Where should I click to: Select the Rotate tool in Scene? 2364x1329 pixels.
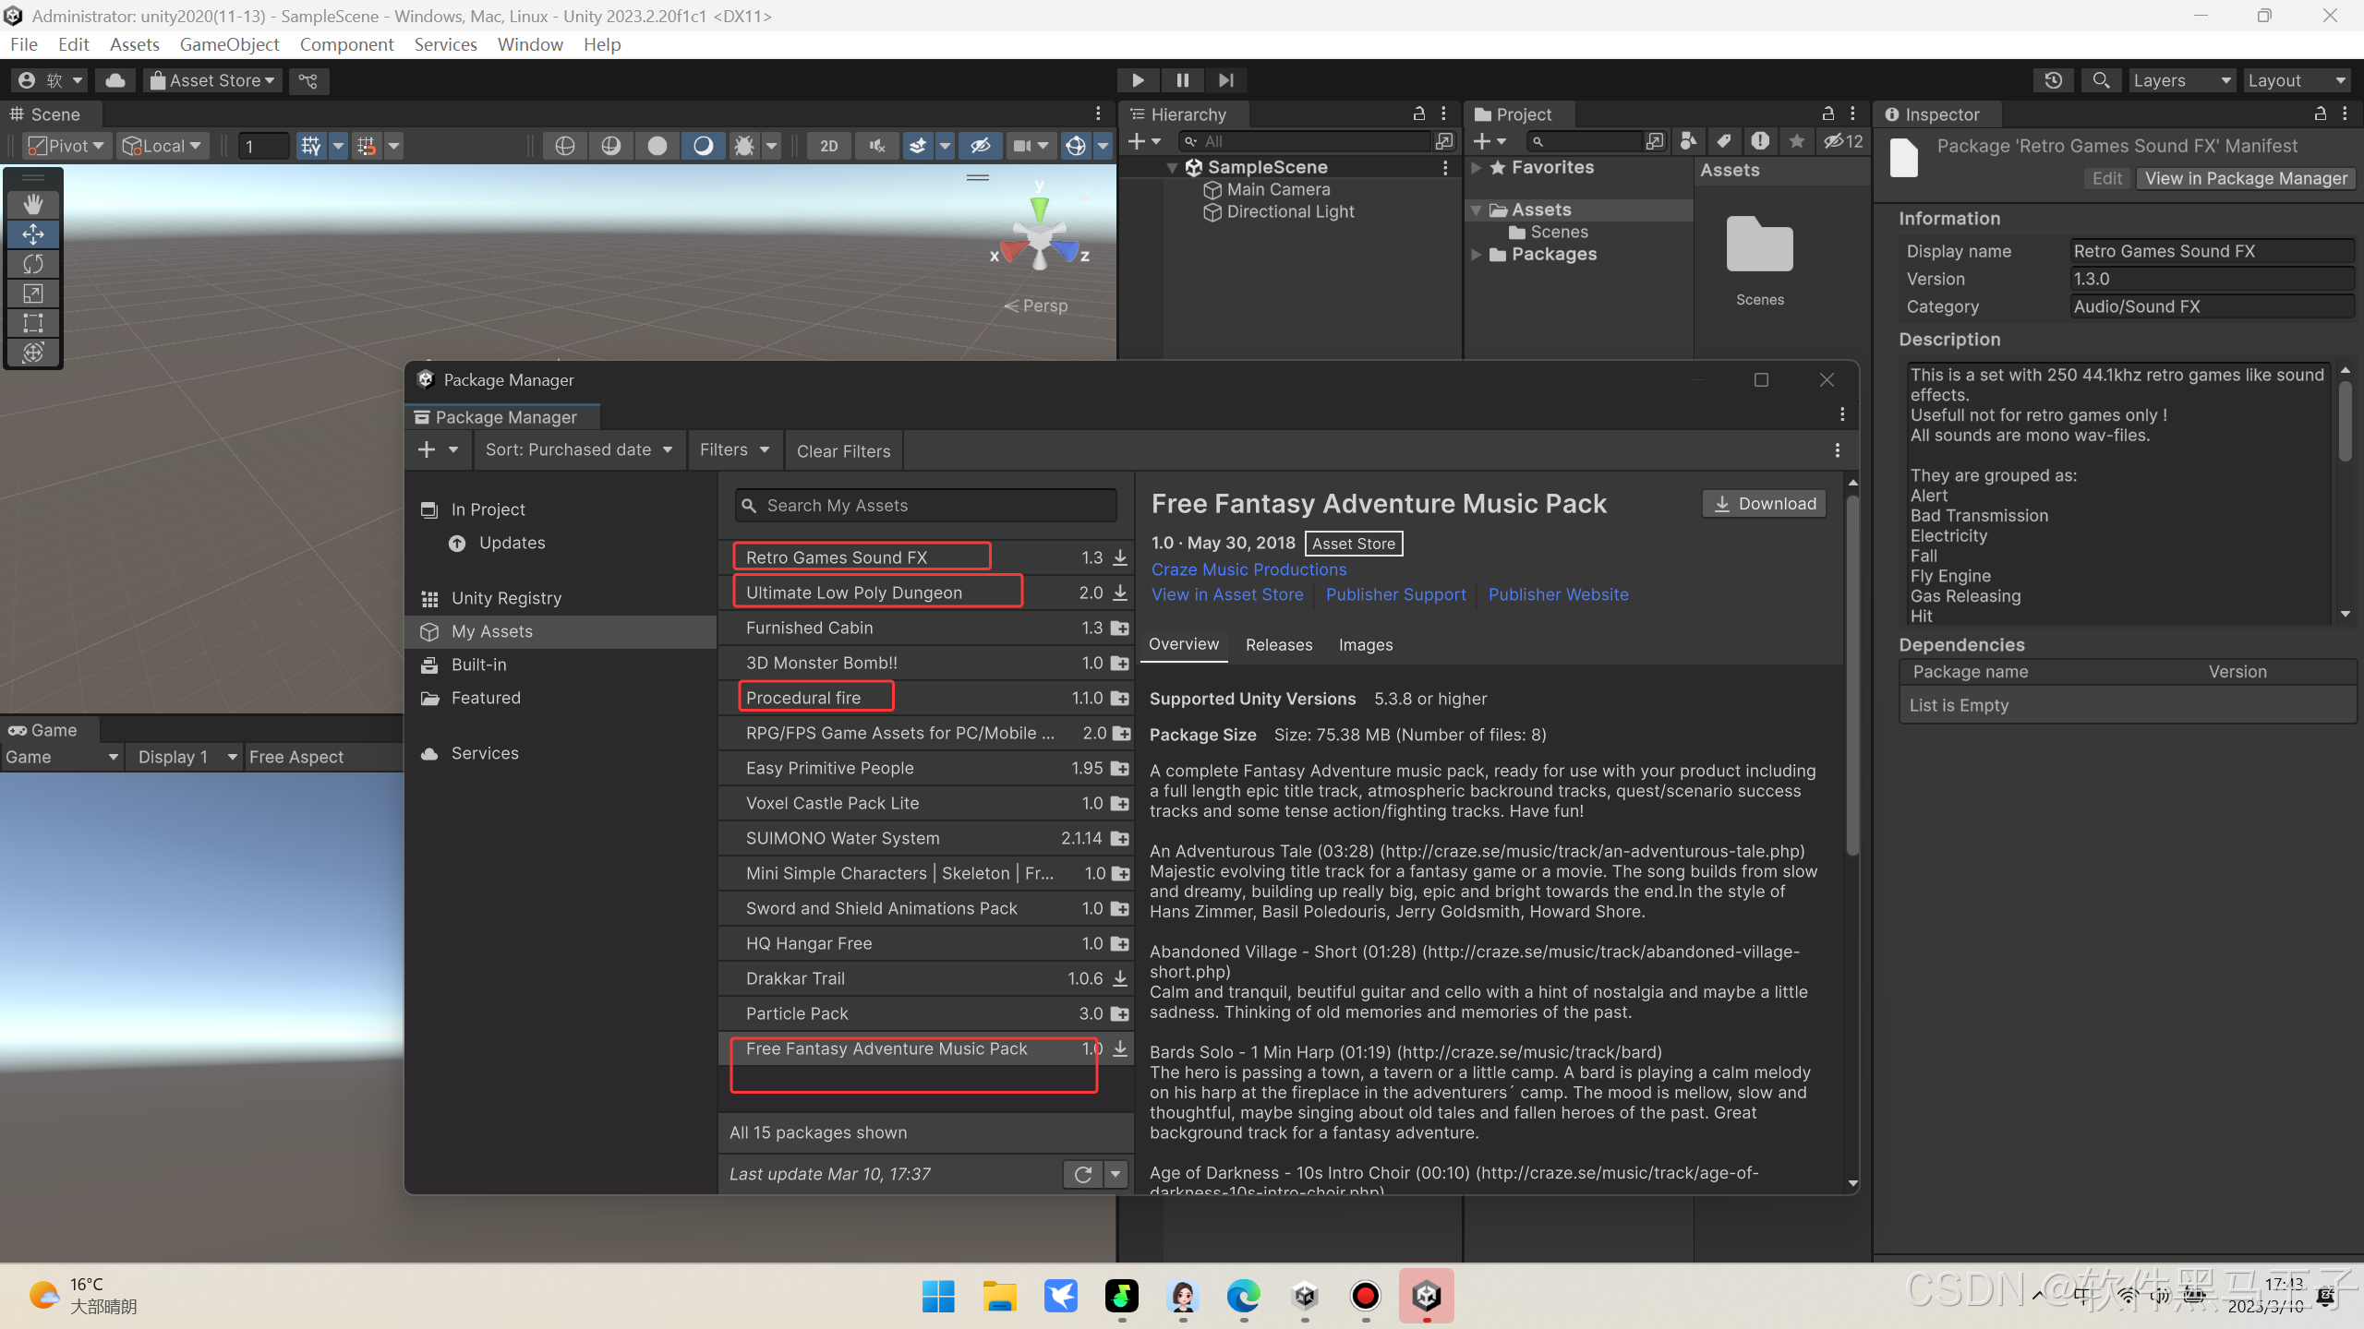[x=33, y=264]
